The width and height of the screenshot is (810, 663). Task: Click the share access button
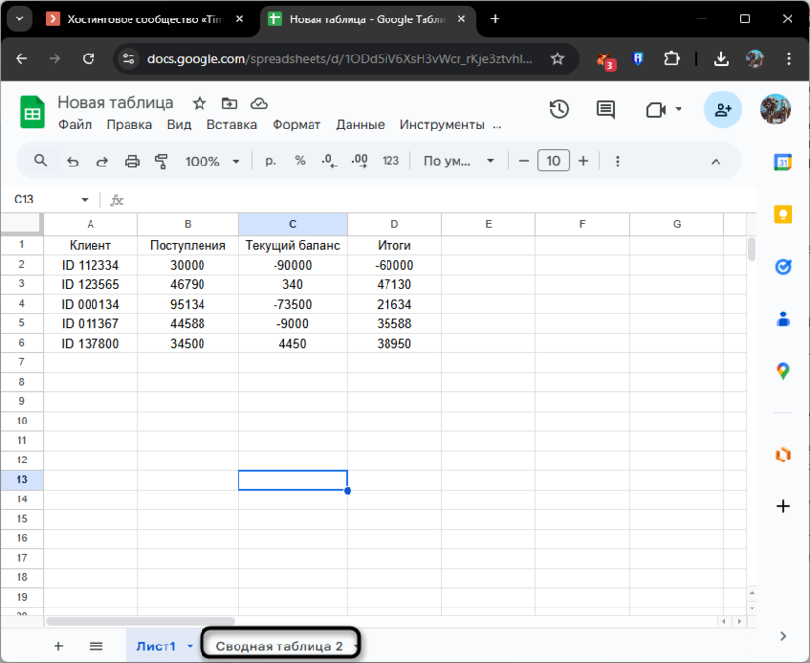[x=722, y=110]
